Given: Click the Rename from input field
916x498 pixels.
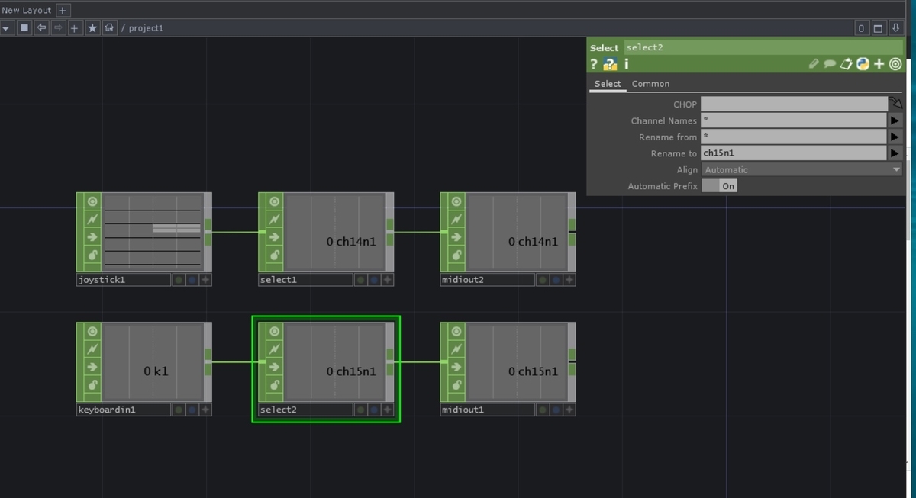Looking at the screenshot, I should [x=793, y=137].
